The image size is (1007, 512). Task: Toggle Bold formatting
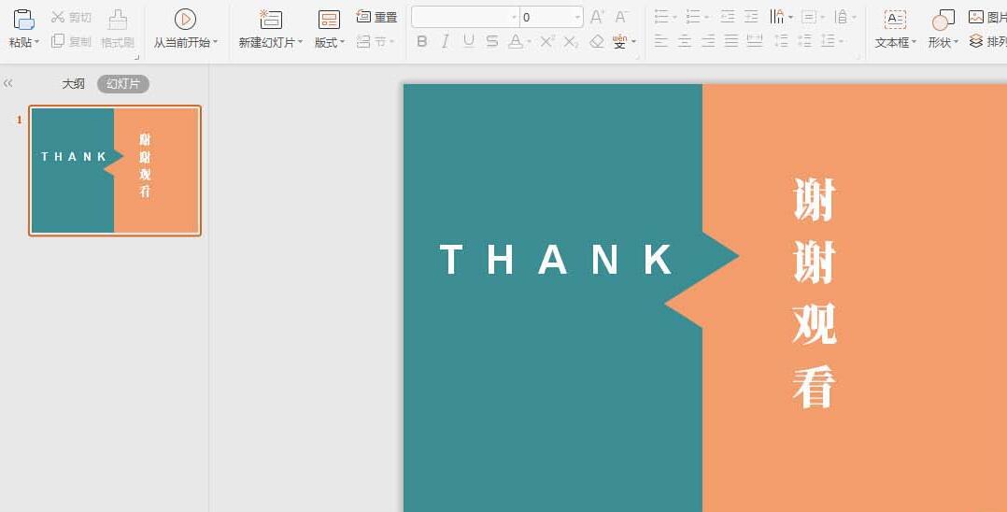click(x=422, y=42)
